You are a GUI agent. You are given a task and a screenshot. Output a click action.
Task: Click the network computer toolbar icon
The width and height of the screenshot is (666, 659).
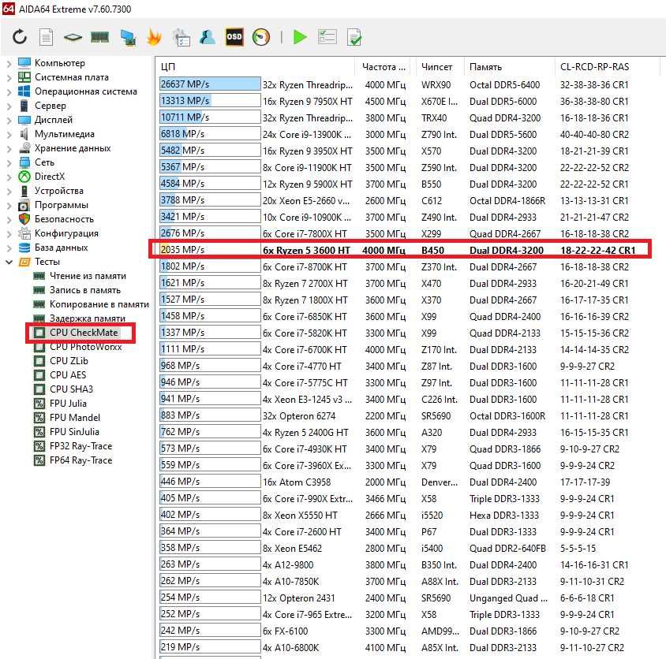[128, 38]
